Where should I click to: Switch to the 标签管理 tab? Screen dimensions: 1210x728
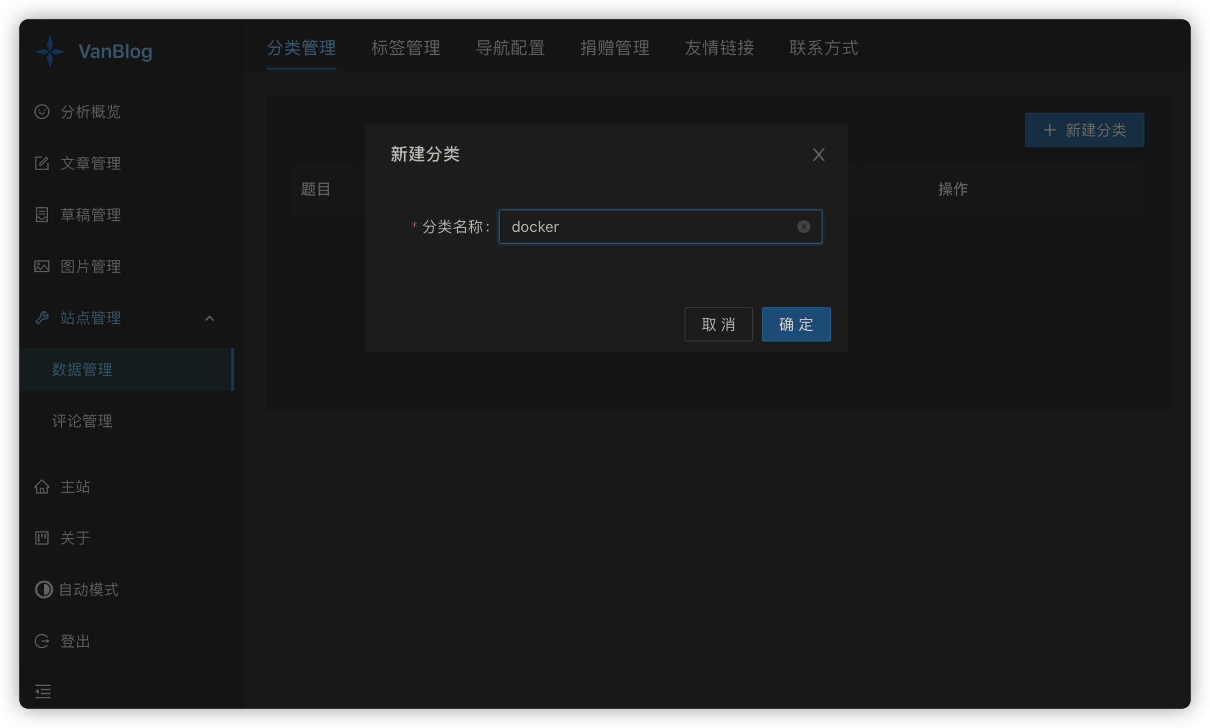pyautogui.click(x=406, y=48)
